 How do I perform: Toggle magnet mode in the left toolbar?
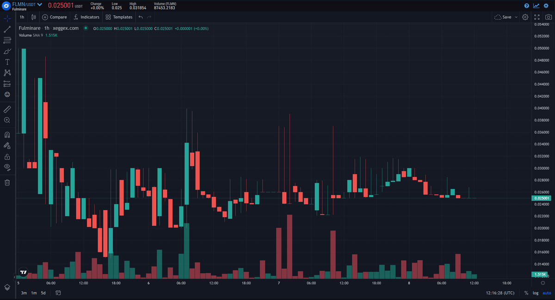click(7, 135)
